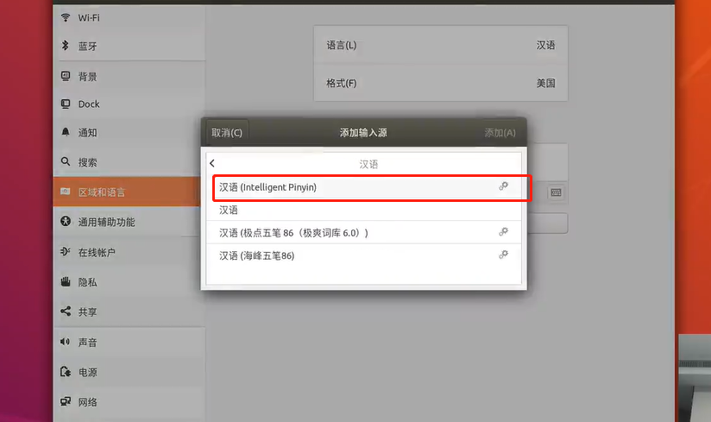This screenshot has width=711, height=422.
Task: Click the privacy hand icon
Action: pyautogui.click(x=66, y=281)
